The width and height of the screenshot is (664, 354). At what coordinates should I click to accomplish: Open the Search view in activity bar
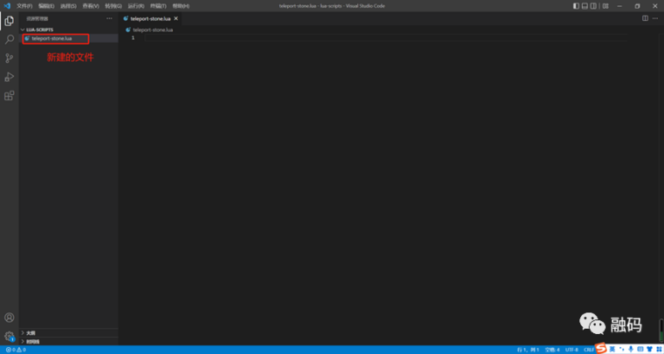[10, 40]
